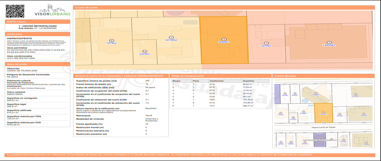
Task: Click parcel number 6 marker in Croquis del predio
Action: [x=112, y=40]
